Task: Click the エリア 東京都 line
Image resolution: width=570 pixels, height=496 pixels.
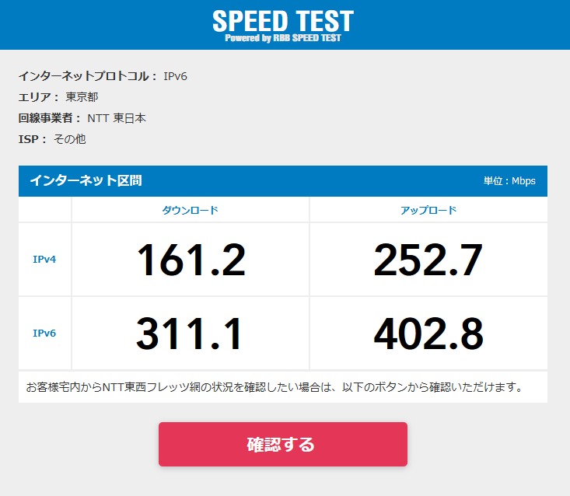Action: point(58,97)
